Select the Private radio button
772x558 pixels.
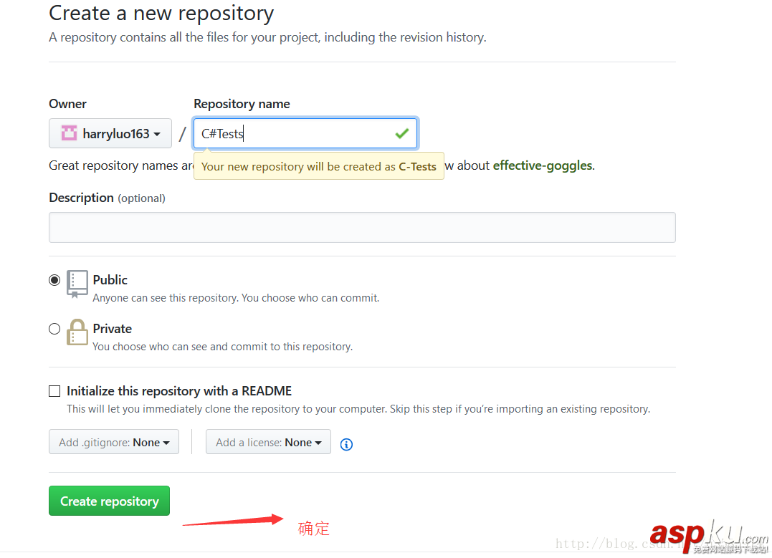[x=54, y=329]
